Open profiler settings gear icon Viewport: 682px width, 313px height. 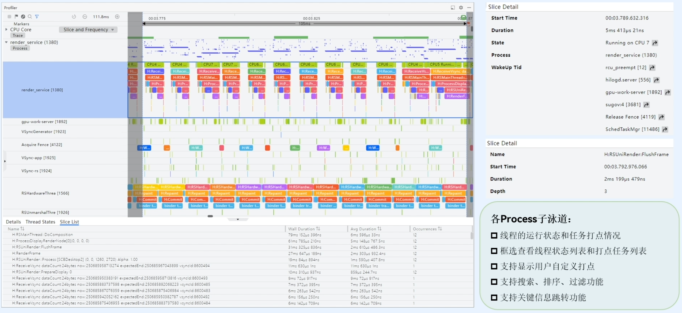pyautogui.click(x=461, y=7)
